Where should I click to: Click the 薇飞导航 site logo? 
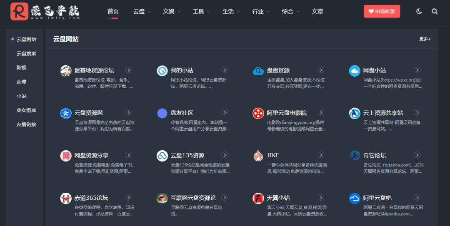[x=45, y=12]
